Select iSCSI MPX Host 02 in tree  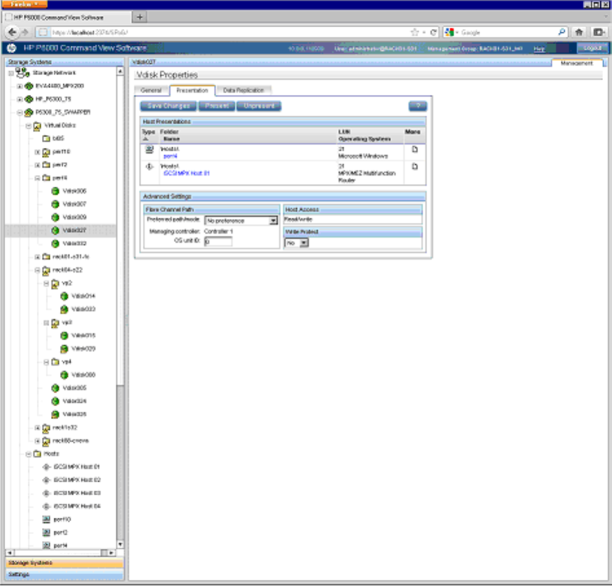[77, 480]
